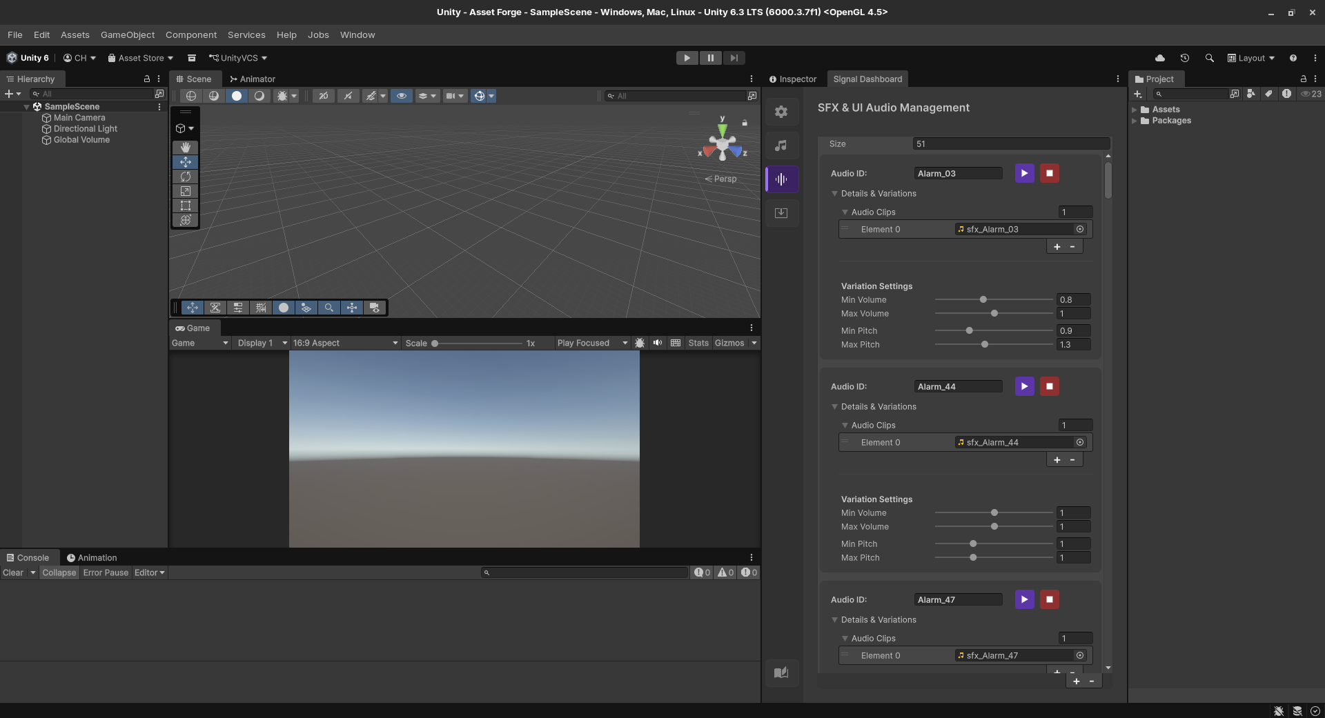Click the cloud services icon
1325x718 pixels.
click(1160, 58)
